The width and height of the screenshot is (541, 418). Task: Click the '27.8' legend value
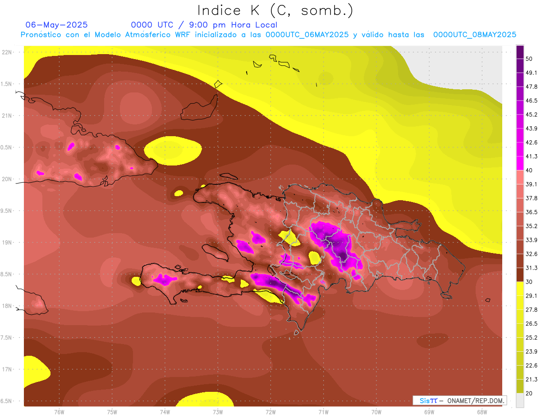(x=532, y=309)
